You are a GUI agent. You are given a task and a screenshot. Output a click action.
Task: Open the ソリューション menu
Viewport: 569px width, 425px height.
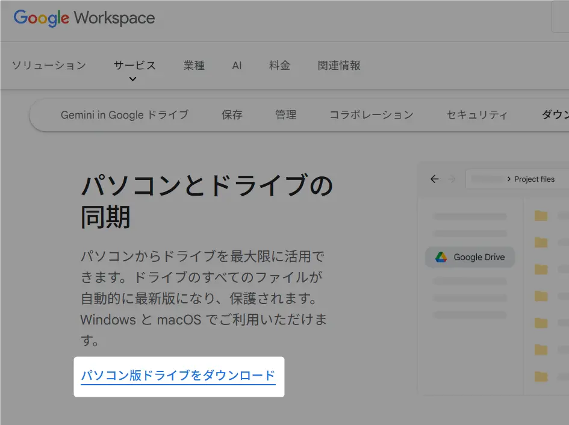(49, 66)
